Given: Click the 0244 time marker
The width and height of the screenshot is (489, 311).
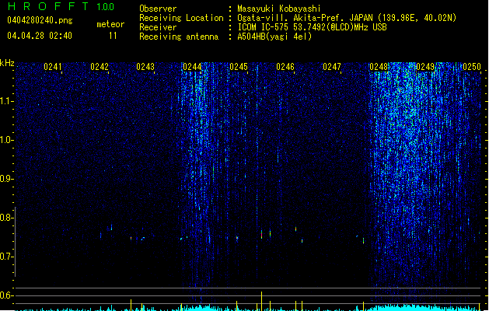Looking at the screenshot, I should [x=192, y=67].
